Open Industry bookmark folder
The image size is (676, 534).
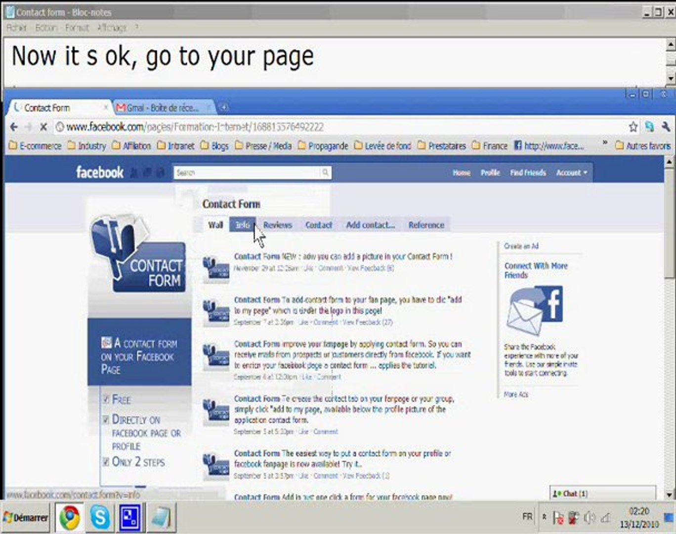click(86, 145)
